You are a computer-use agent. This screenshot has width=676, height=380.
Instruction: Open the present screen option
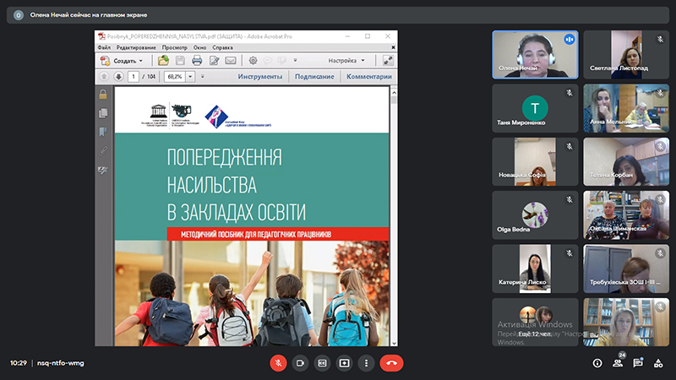(x=344, y=363)
